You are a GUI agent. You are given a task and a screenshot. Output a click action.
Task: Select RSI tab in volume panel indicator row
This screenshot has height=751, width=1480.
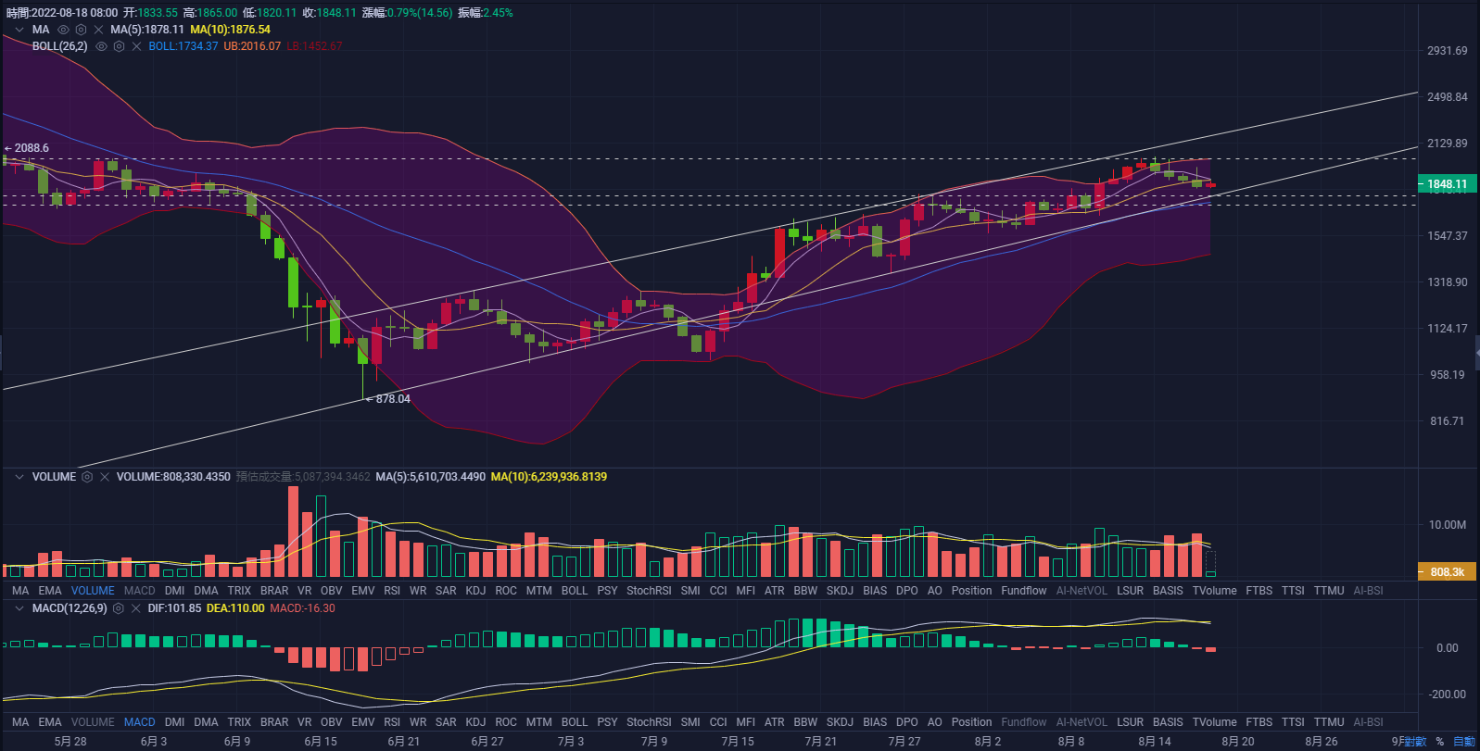[392, 591]
